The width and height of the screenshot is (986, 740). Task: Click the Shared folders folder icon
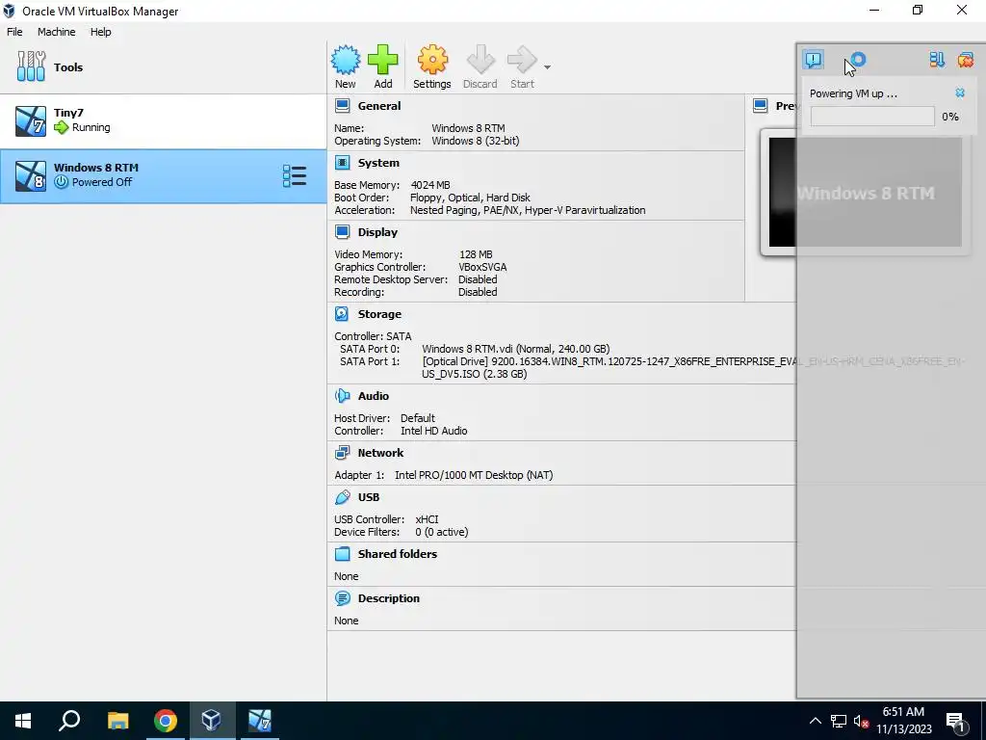(x=342, y=554)
